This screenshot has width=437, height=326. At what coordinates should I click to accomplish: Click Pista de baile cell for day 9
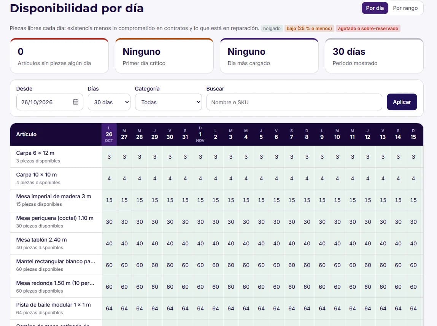tap(322, 309)
